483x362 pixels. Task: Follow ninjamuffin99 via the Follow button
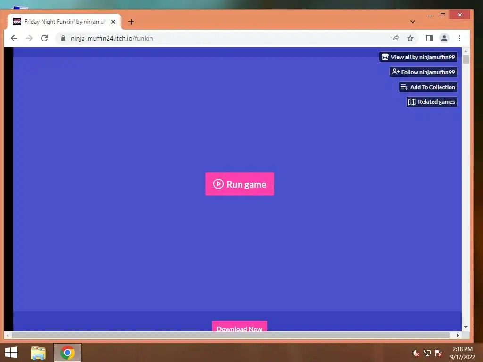click(423, 72)
